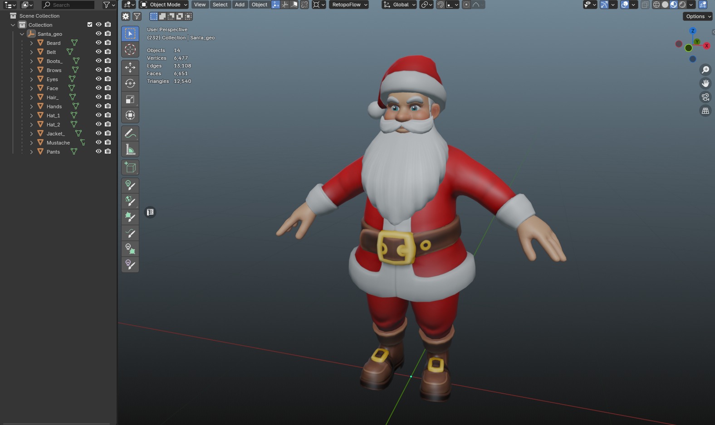
Task: Hide the Beard object in viewport
Action: tap(98, 43)
